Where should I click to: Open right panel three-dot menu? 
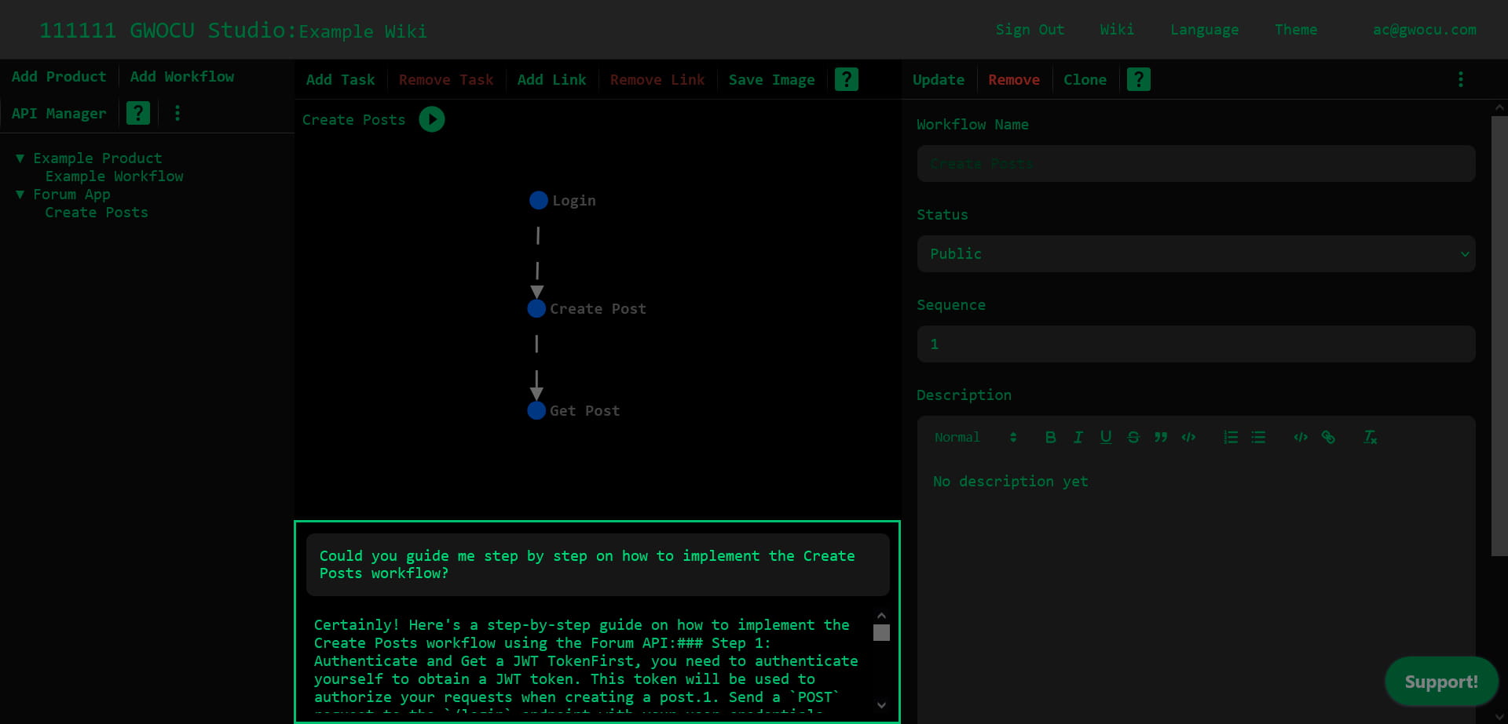point(1461,79)
